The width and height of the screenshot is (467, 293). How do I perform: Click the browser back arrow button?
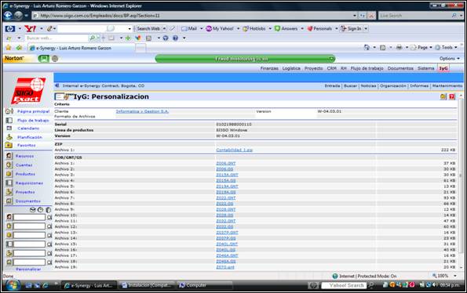click(x=8, y=16)
